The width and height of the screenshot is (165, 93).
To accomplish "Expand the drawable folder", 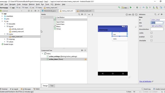I will tap(5, 24).
